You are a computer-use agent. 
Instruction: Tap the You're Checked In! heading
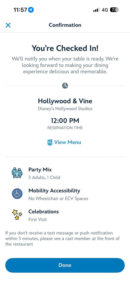(x=65, y=48)
